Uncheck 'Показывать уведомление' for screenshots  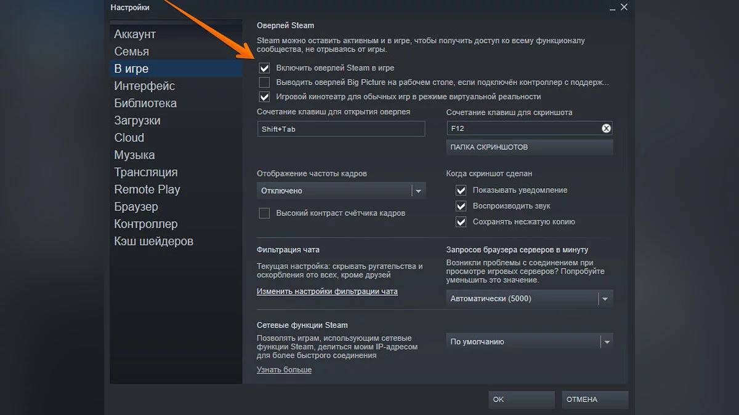pyautogui.click(x=461, y=190)
